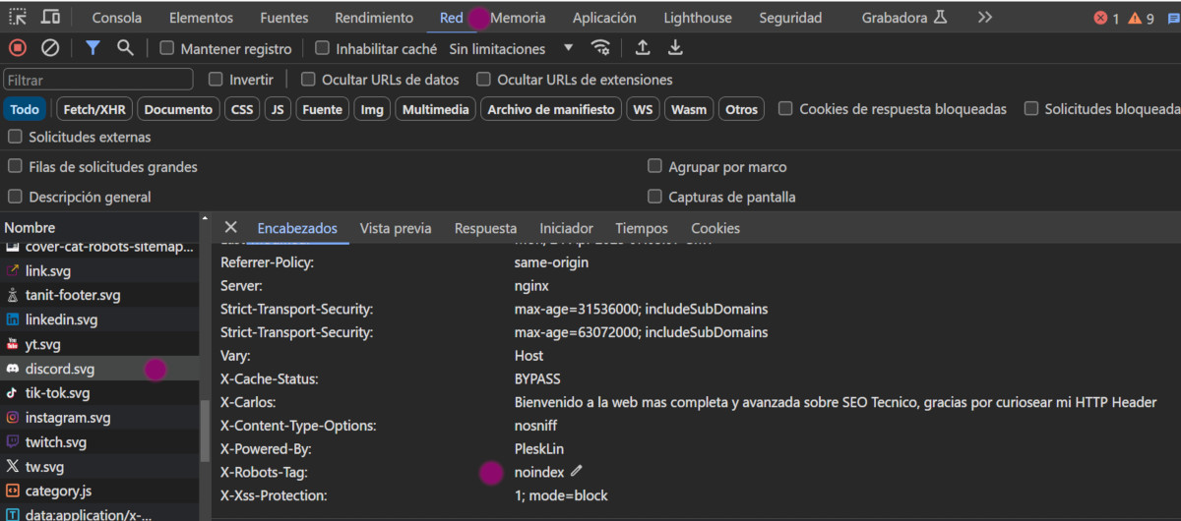Click the Filtrar input field

tap(98, 80)
